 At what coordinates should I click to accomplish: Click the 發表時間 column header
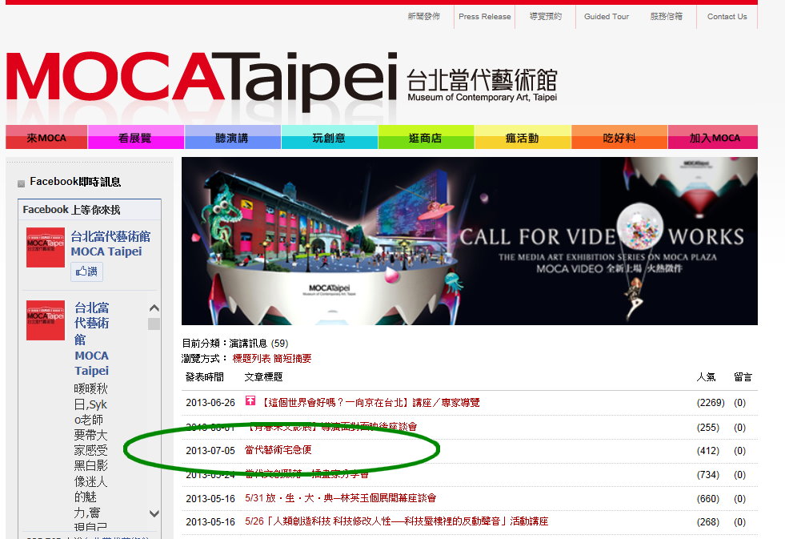point(205,376)
